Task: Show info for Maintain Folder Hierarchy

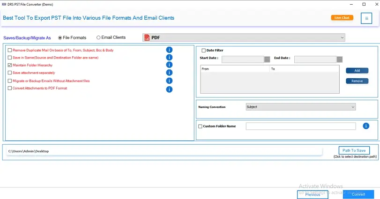Action: pyautogui.click(x=169, y=65)
